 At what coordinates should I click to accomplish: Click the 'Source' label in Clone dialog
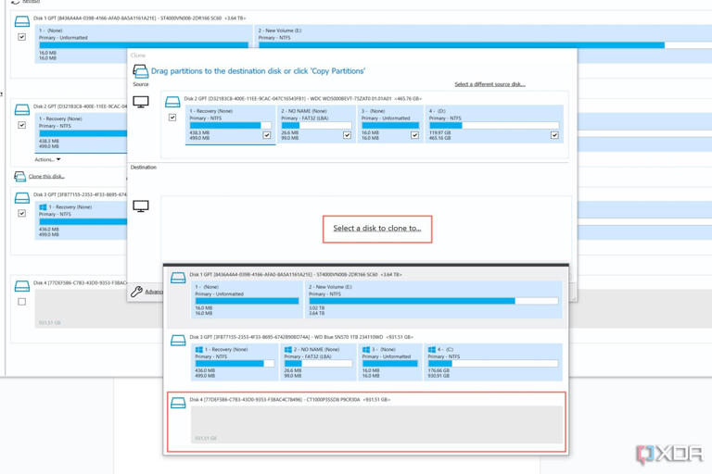coord(141,84)
